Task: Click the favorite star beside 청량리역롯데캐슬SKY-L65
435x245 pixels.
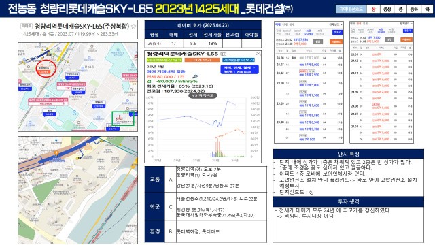Action: (x=133, y=27)
